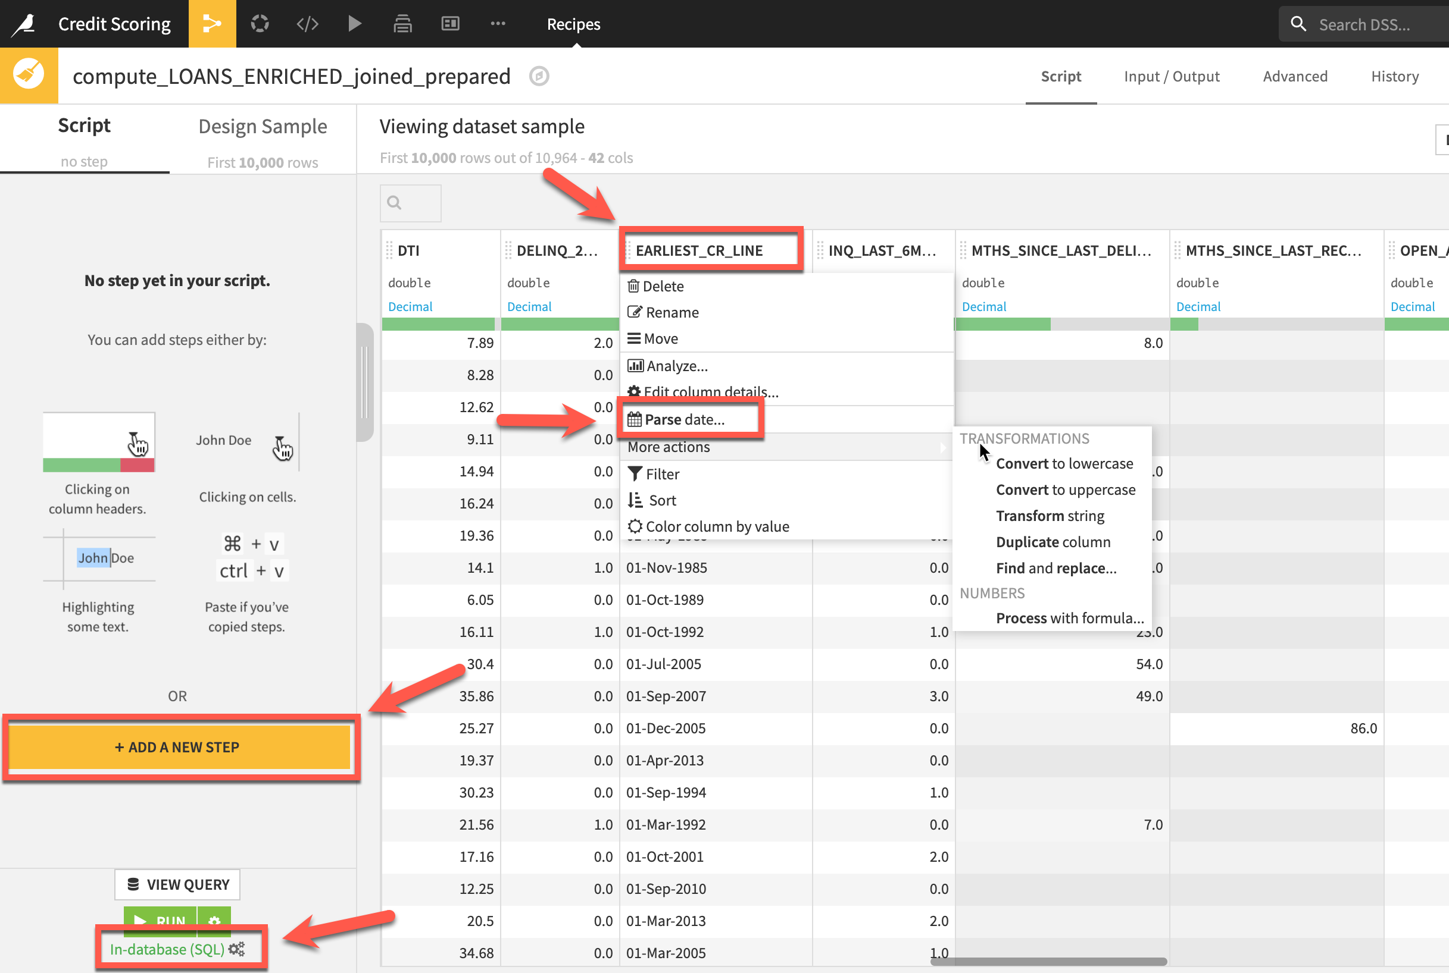This screenshot has height=973, width=1449.
Task: Click DTI column's green validity bar
Action: pos(438,324)
